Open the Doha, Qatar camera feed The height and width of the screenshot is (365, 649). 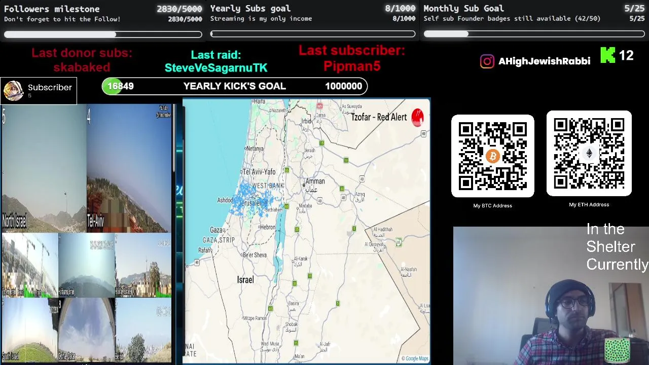click(86, 330)
